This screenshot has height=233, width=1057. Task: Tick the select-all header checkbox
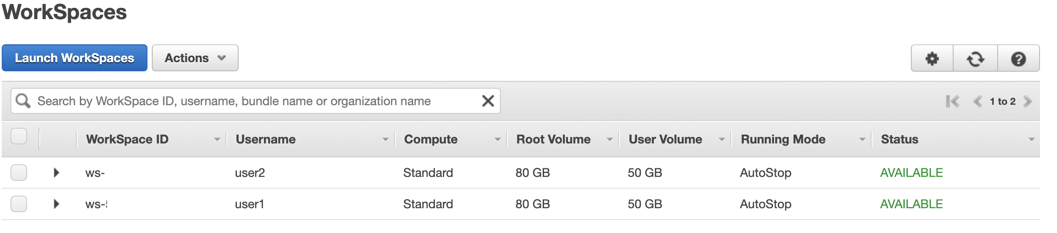19,136
